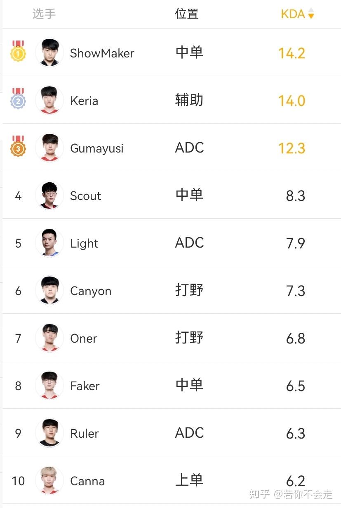The height and width of the screenshot is (508, 341).
Task: Click Canyon's avatar image
Action: pos(49,290)
